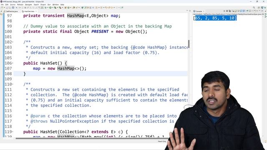The image size is (267, 150).
Task: Collapse the constructor fold at line 119
Action: click(13, 132)
